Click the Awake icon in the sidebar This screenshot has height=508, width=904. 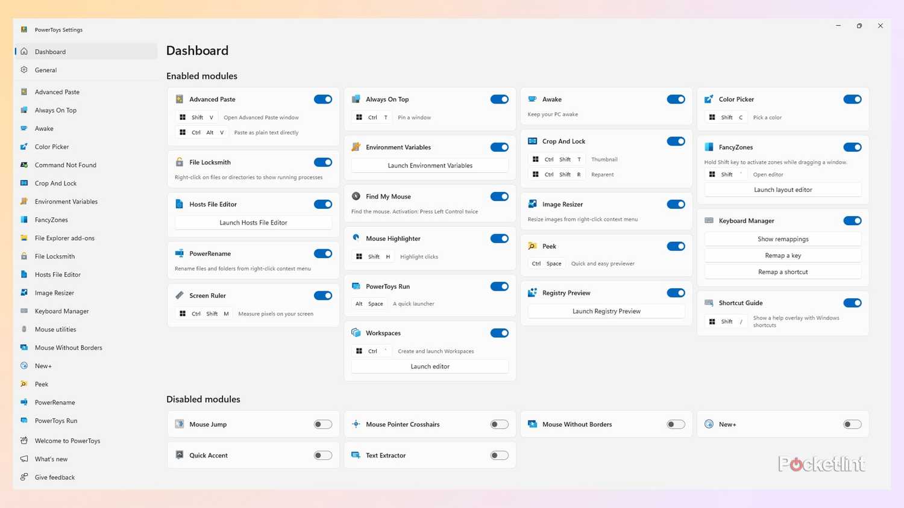pos(24,128)
